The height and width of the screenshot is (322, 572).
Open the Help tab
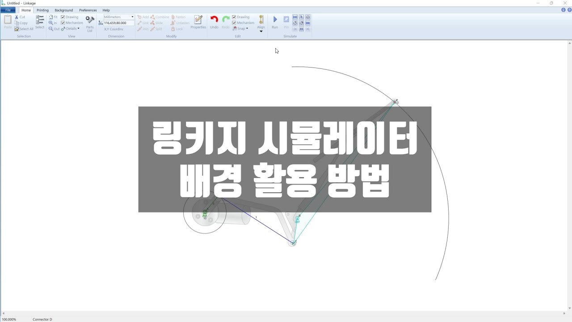106,10
